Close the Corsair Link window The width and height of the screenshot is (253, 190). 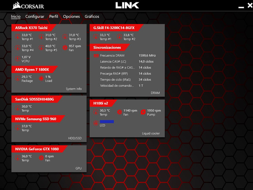(x=250, y=6)
